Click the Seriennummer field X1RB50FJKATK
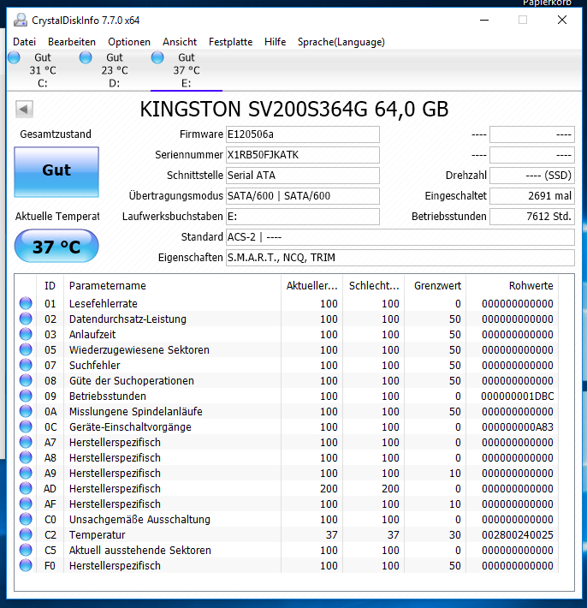 [x=303, y=155]
